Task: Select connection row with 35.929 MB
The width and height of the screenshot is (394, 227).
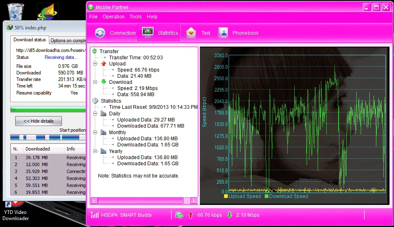Action: pos(48,171)
